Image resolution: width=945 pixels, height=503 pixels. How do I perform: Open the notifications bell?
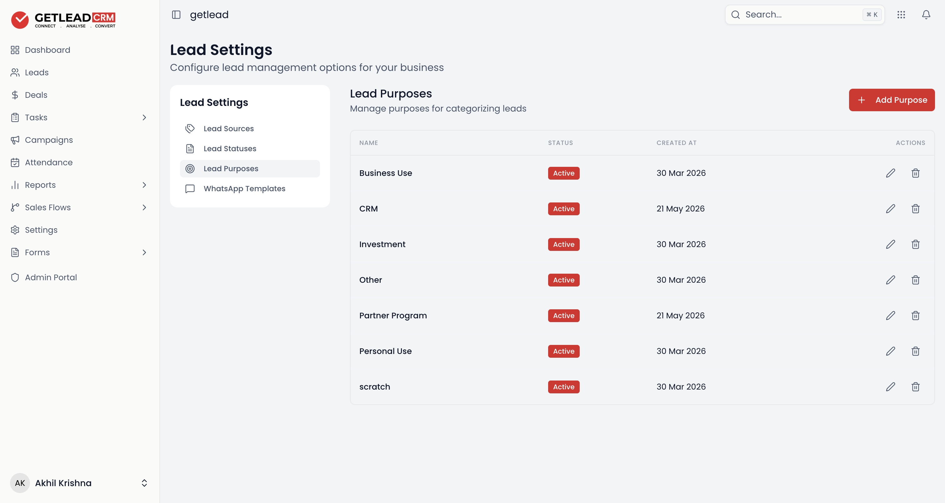coord(926,15)
